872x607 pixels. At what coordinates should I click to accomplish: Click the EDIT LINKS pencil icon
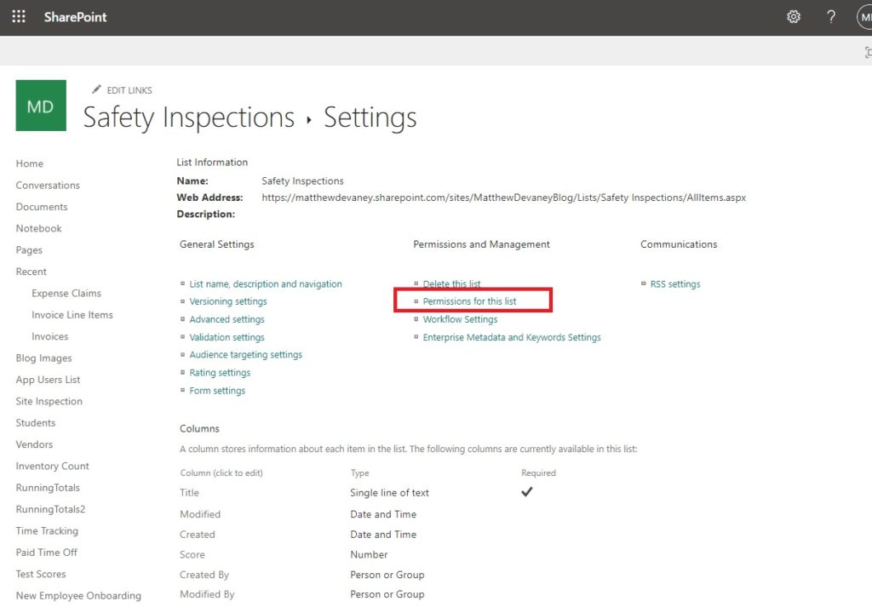[x=96, y=89]
